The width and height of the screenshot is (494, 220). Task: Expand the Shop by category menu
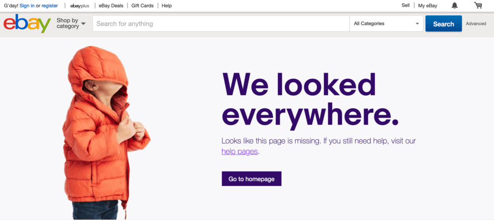point(70,24)
